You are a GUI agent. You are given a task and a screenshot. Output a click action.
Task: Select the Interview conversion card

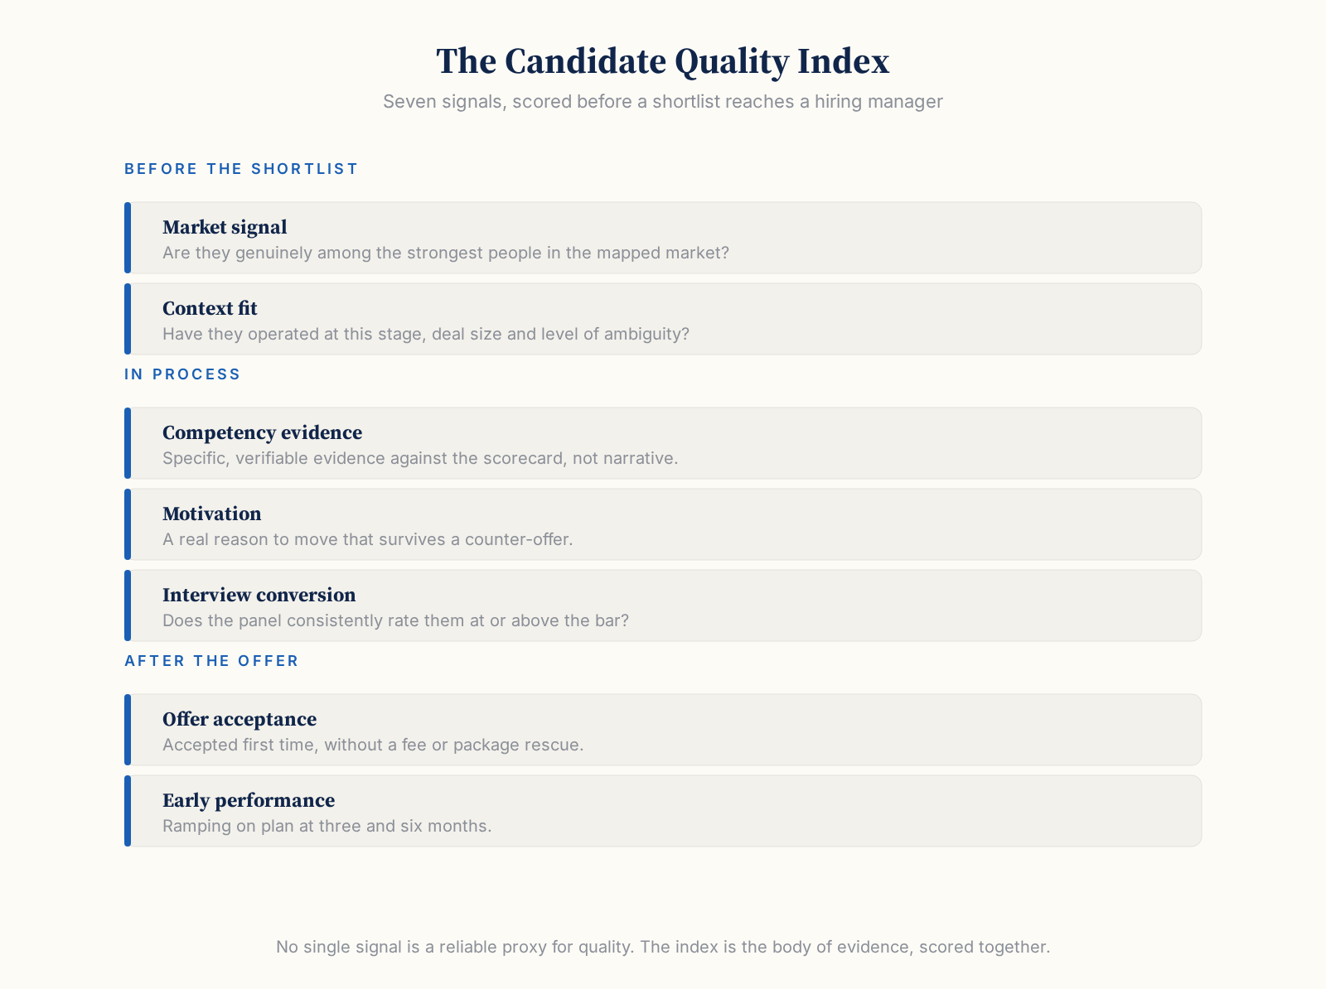click(663, 605)
